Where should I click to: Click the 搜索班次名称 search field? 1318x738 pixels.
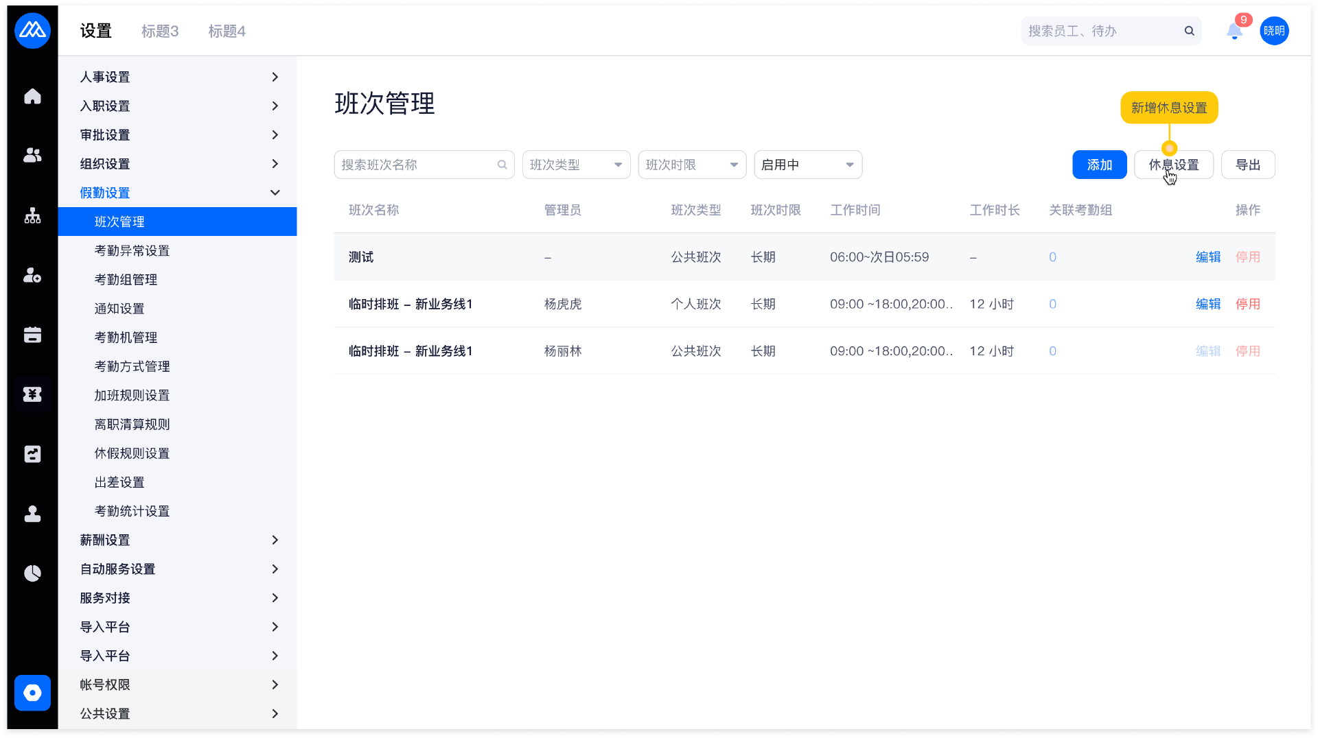(x=417, y=165)
